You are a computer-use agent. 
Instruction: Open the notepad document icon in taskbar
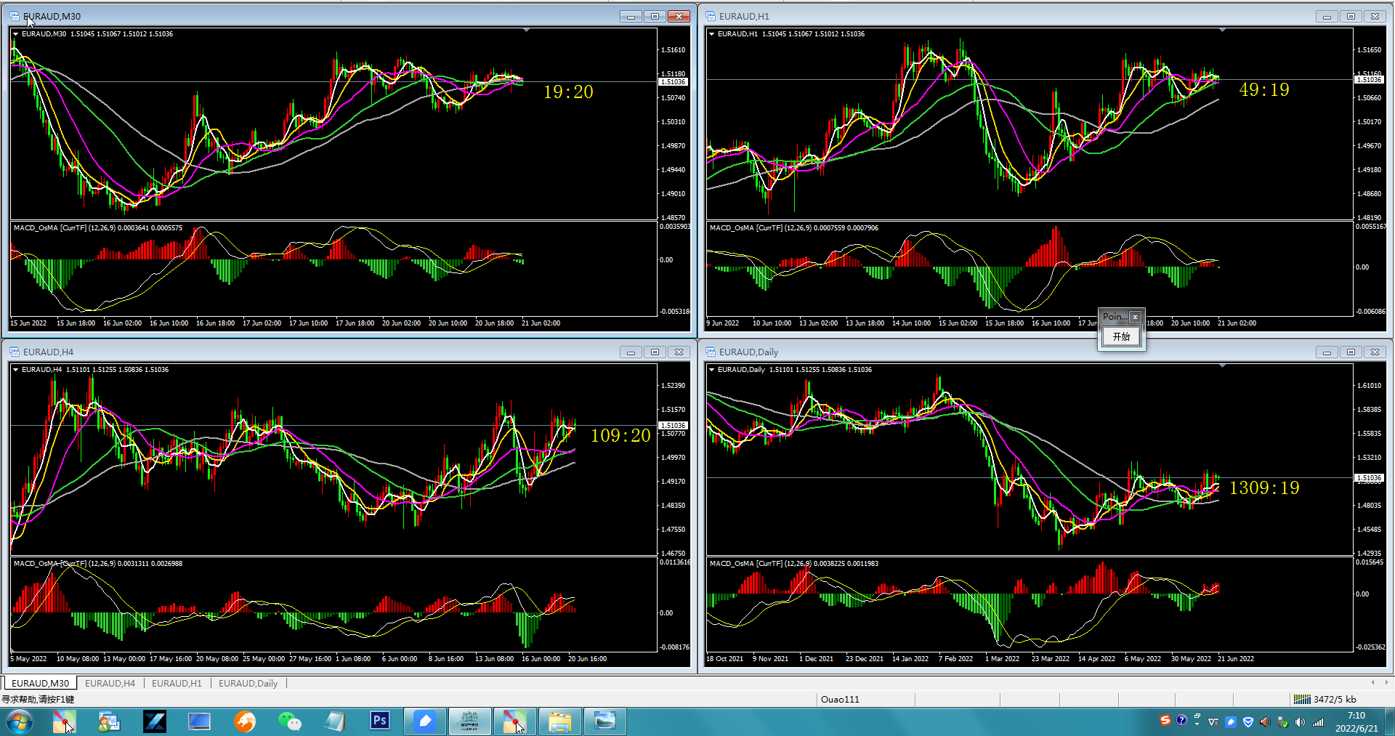pos(335,721)
